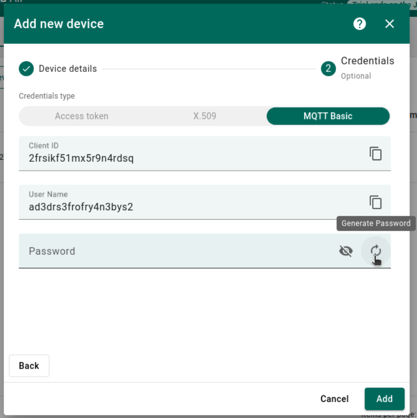Go to the Device details step label

[68, 69]
